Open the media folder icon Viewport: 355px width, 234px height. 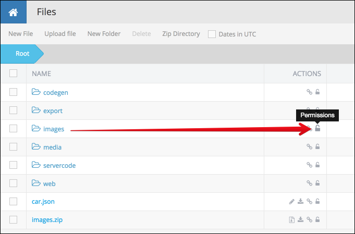(x=36, y=146)
